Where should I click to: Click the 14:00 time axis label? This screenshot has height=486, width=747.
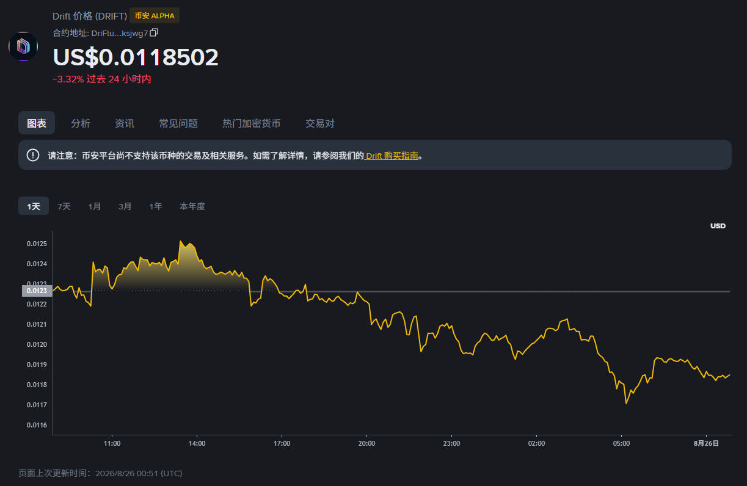pos(197,443)
